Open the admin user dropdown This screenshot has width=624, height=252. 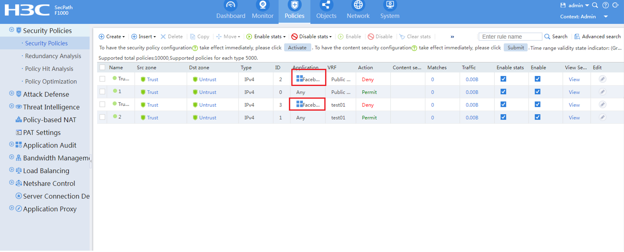578,5
